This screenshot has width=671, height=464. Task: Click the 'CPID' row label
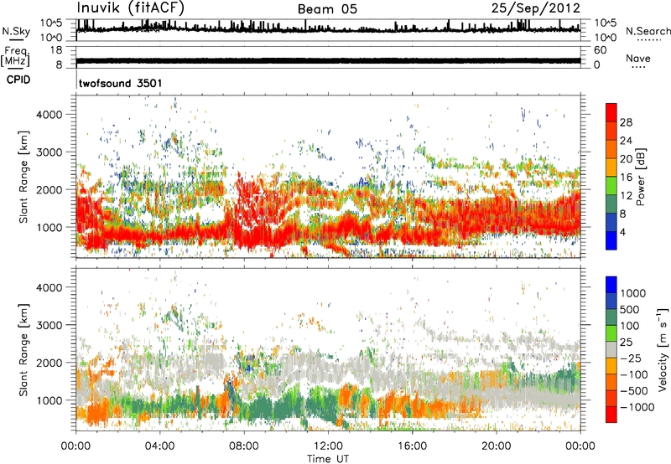(x=18, y=80)
